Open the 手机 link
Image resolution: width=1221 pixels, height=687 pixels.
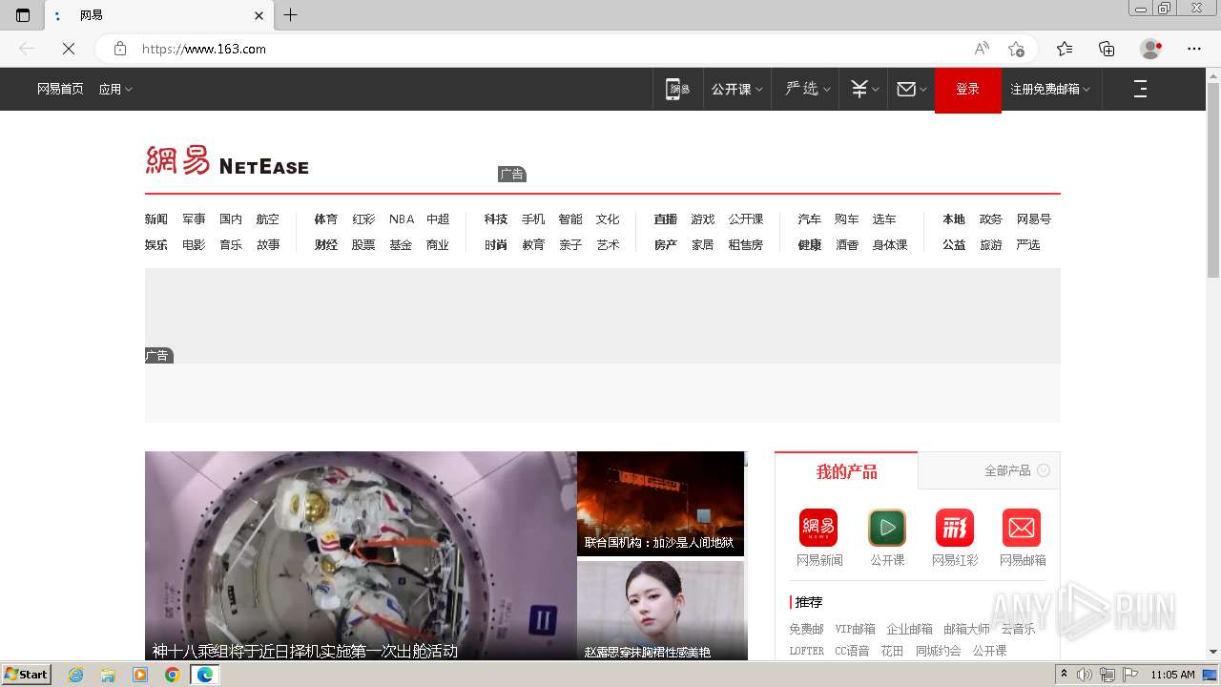(x=533, y=219)
